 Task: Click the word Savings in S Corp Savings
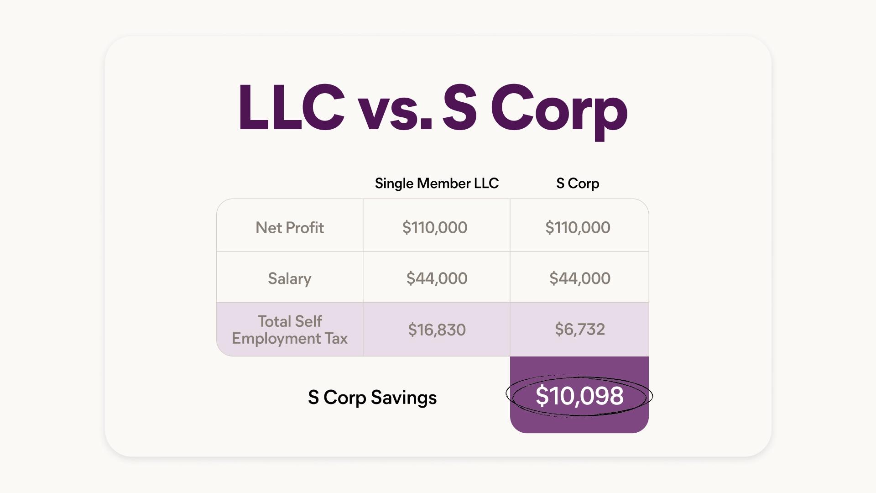pyautogui.click(x=404, y=398)
